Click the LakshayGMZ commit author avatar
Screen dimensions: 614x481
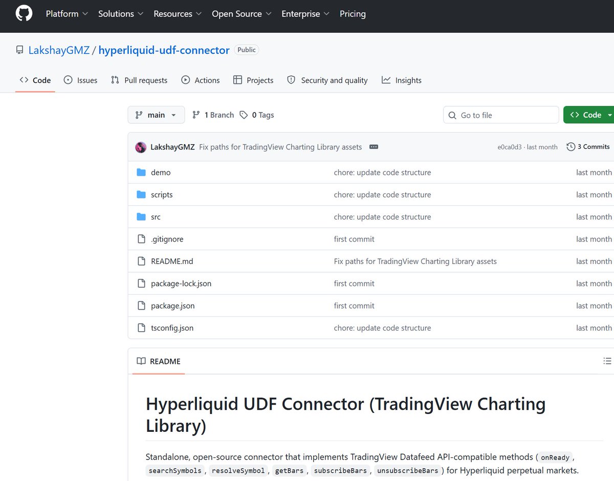click(x=141, y=147)
